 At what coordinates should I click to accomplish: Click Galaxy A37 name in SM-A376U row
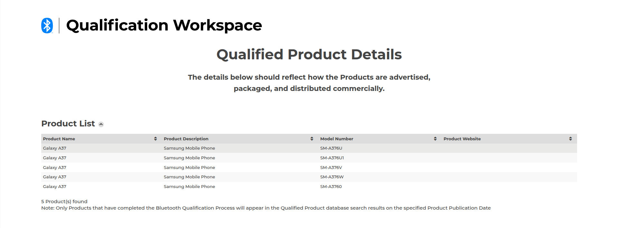point(54,148)
